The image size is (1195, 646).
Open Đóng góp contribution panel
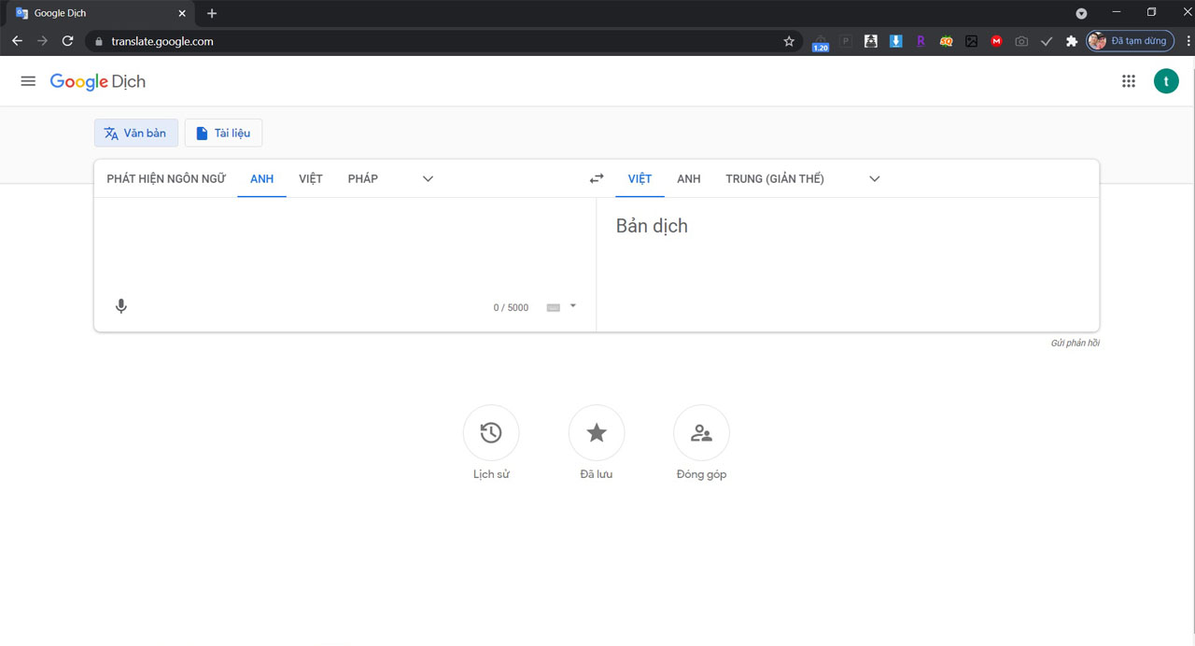[x=701, y=432]
